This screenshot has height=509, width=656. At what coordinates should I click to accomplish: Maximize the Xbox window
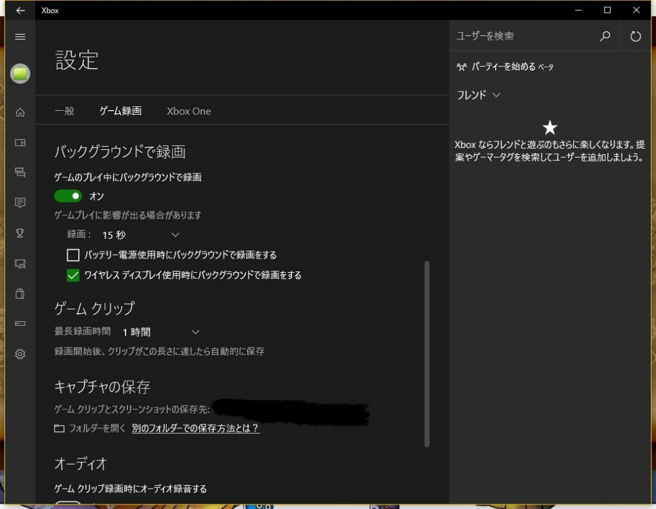[607, 10]
